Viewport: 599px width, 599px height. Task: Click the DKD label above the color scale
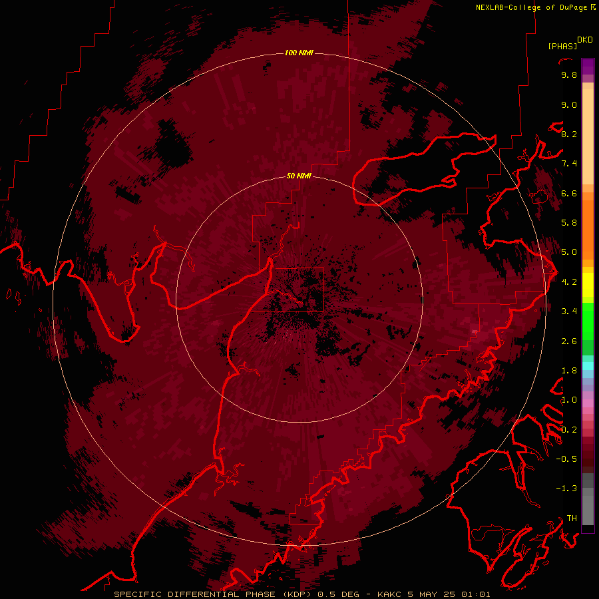point(585,40)
